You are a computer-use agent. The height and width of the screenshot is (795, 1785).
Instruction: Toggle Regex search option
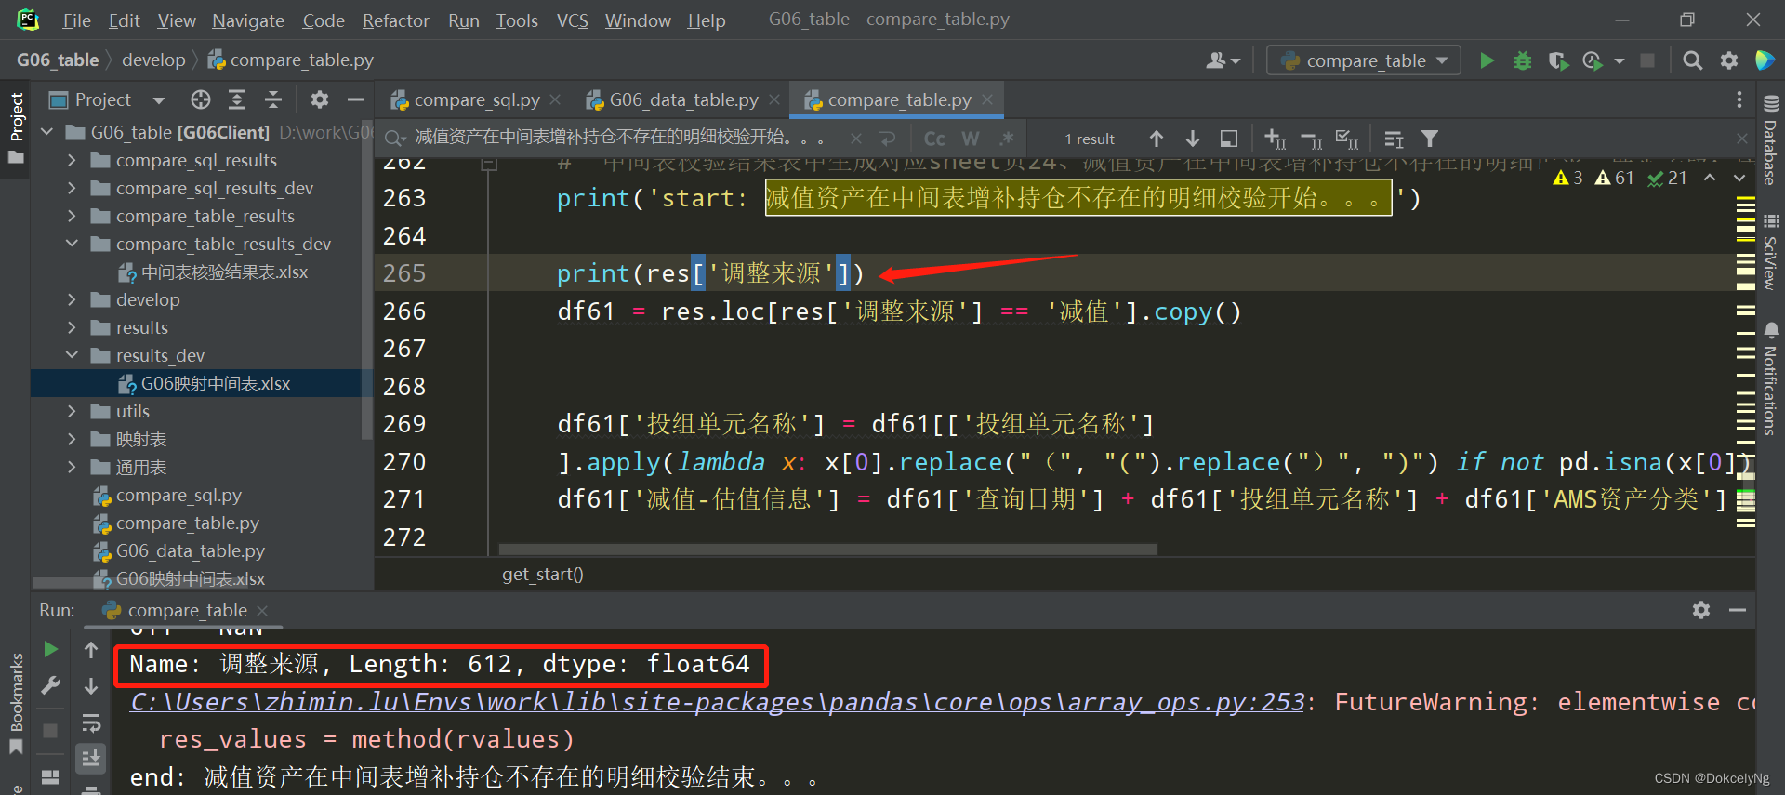[x=1007, y=139]
